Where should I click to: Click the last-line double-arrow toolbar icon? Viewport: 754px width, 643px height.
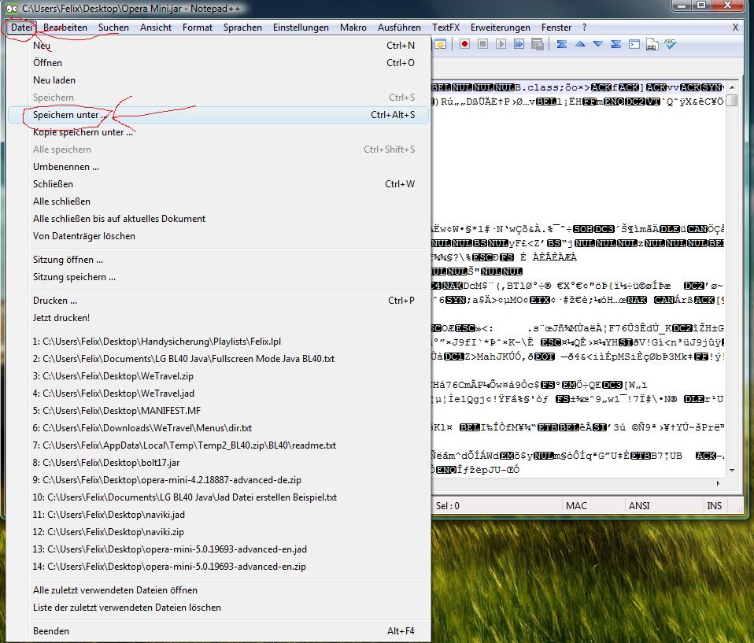click(x=616, y=44)
